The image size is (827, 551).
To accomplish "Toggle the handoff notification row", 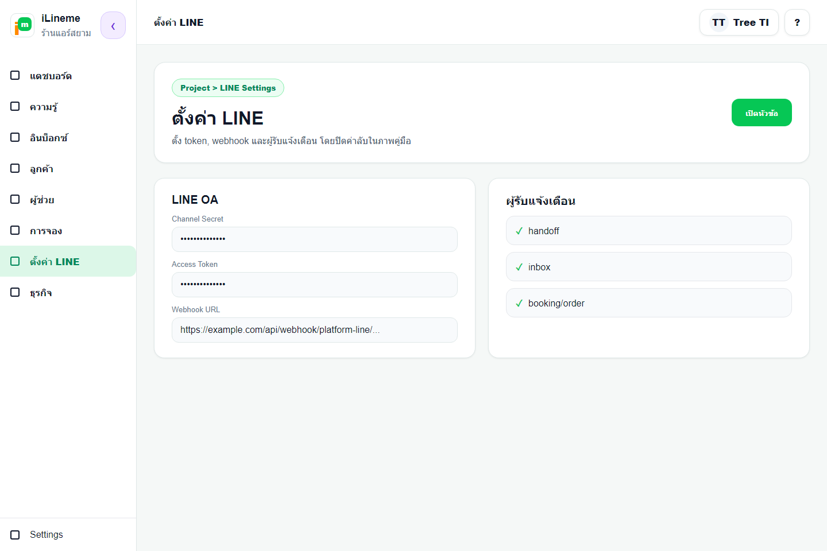I will (x=649, y=231).
